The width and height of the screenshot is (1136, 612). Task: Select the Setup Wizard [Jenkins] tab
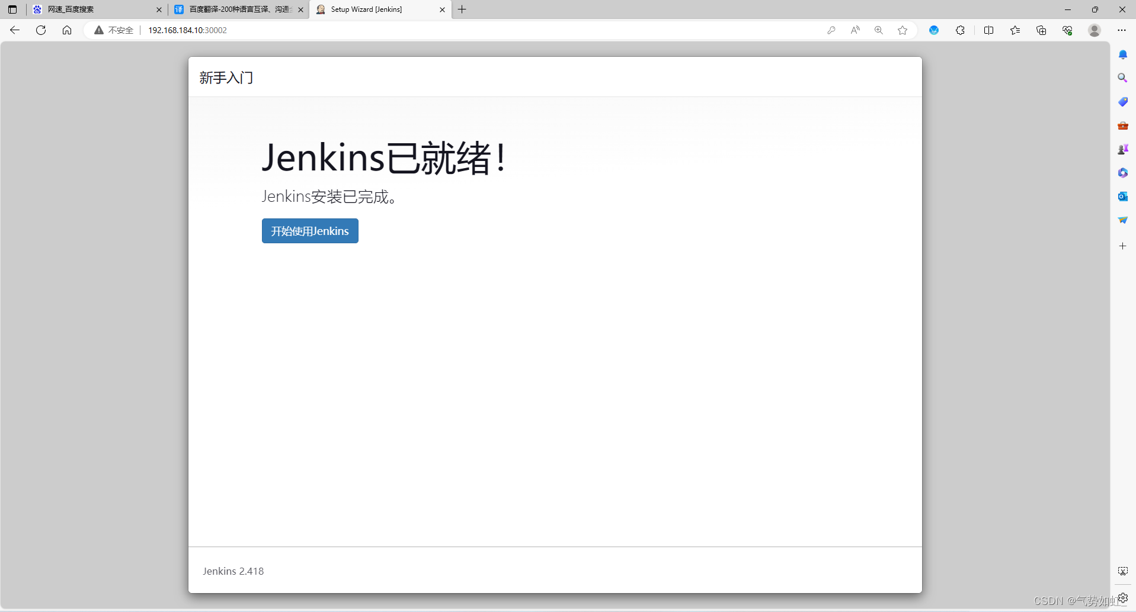(x=380, y=9)
